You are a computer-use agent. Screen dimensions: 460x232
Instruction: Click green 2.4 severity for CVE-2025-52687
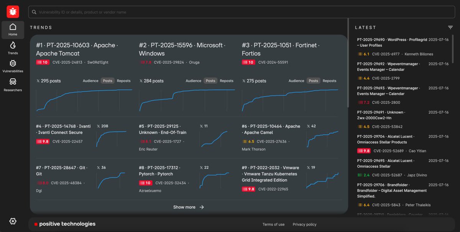click(363, 175)
